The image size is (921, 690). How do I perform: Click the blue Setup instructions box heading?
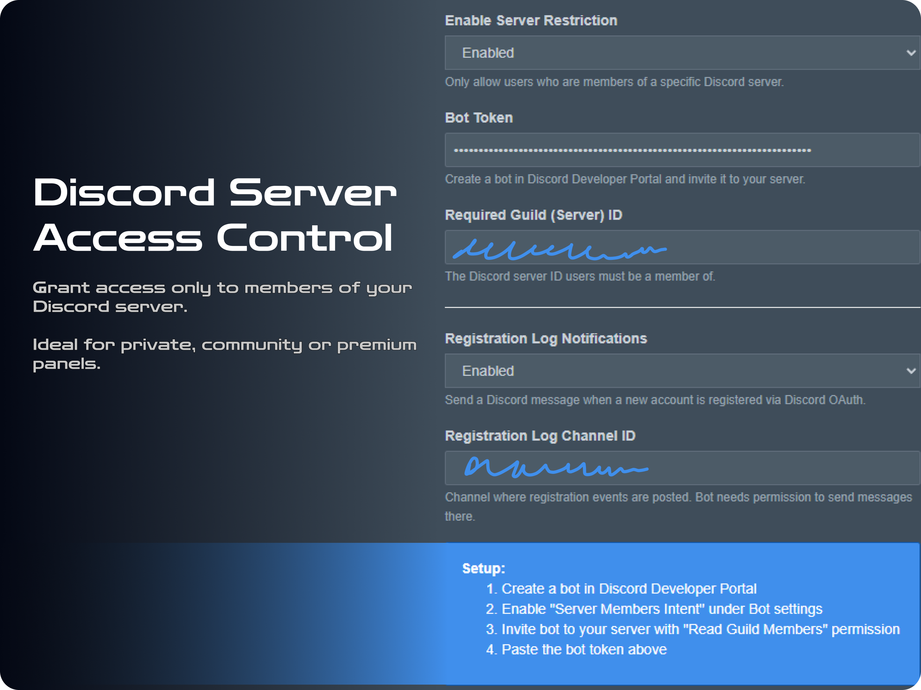tap(483, 568)
